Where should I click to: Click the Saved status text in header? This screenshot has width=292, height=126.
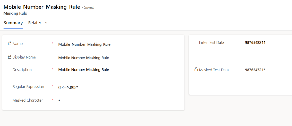point(89,7)
